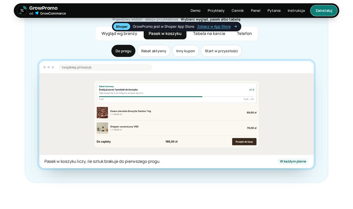Click the Kawa ziarnista Brazylia Santos 1 kg name
The image size is (353, 209).
pyautogui.click(x=131, y=111)
